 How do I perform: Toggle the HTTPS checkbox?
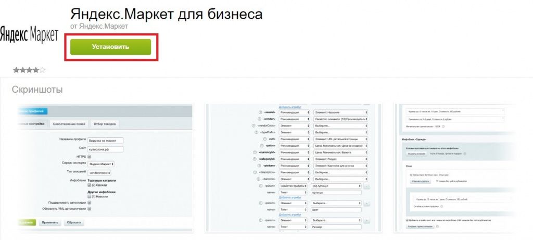90,157
